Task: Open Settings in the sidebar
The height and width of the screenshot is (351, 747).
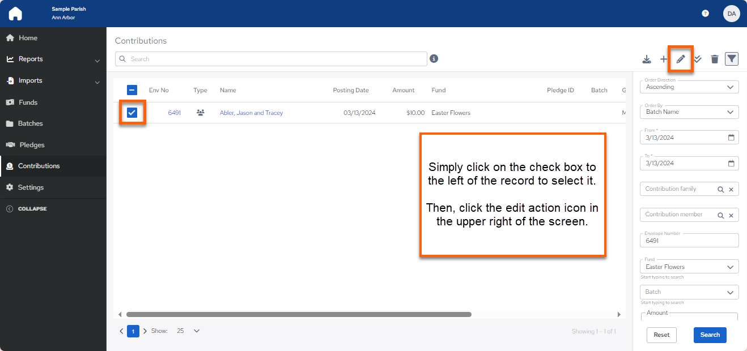Action: [53, 187]
